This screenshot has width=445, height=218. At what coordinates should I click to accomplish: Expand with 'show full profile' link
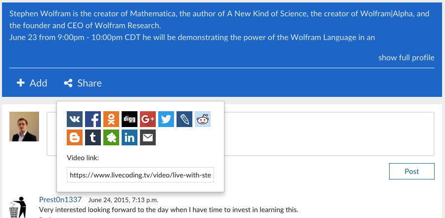[x=406, y=58]
